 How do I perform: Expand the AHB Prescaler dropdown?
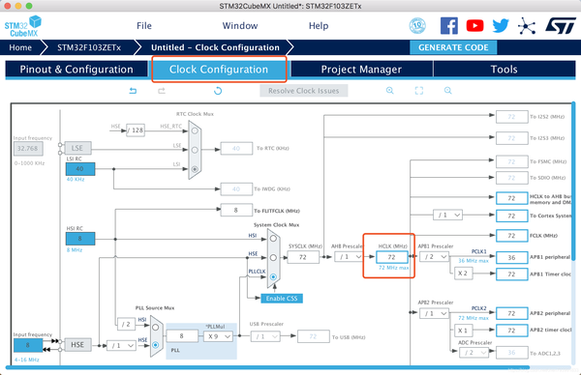pyautogui.click(x=349, y=257)
